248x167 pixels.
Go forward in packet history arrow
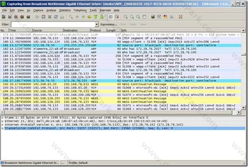coord(83,17)
